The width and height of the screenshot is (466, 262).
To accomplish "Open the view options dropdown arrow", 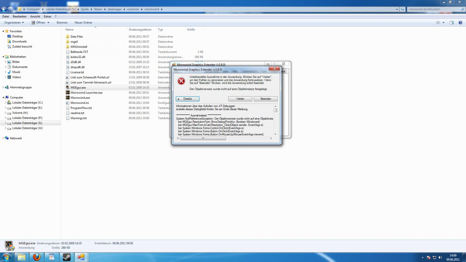I will click(444, 22).
